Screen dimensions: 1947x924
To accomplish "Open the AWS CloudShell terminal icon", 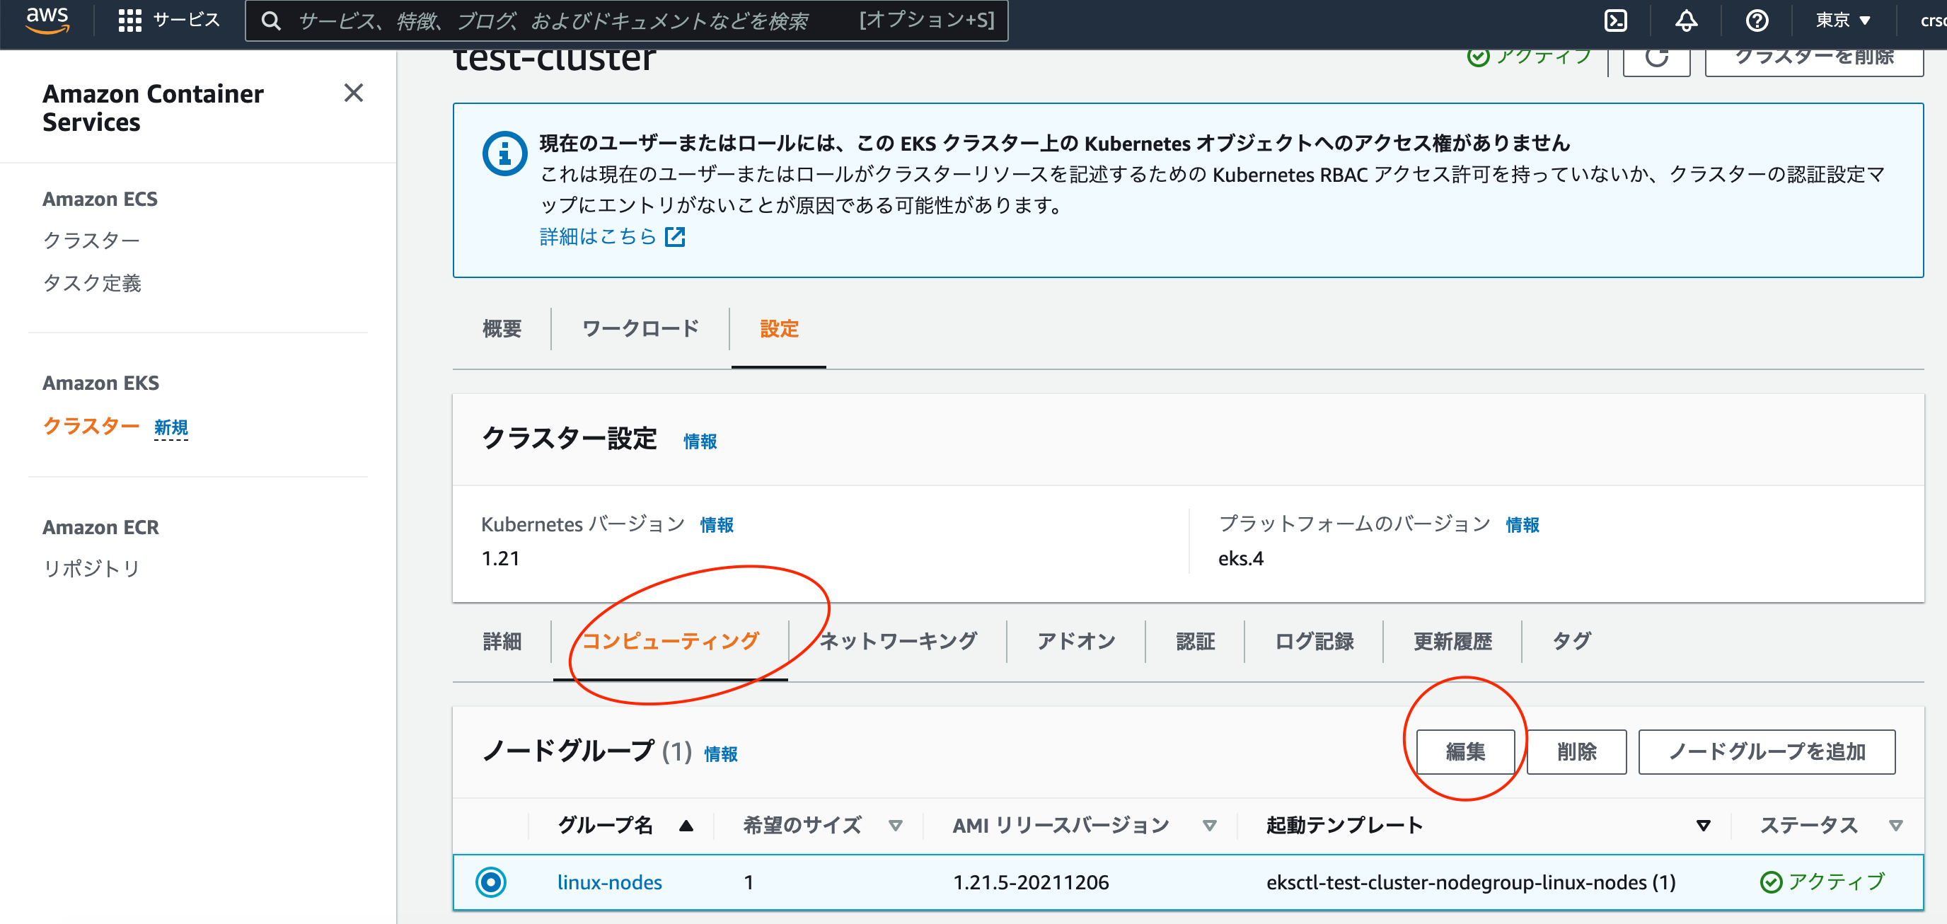I will 1617,21.
